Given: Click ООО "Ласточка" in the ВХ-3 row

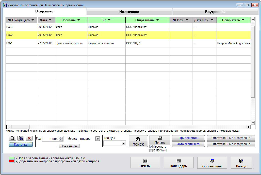Looking at the screenshot, I should (148, 27).
